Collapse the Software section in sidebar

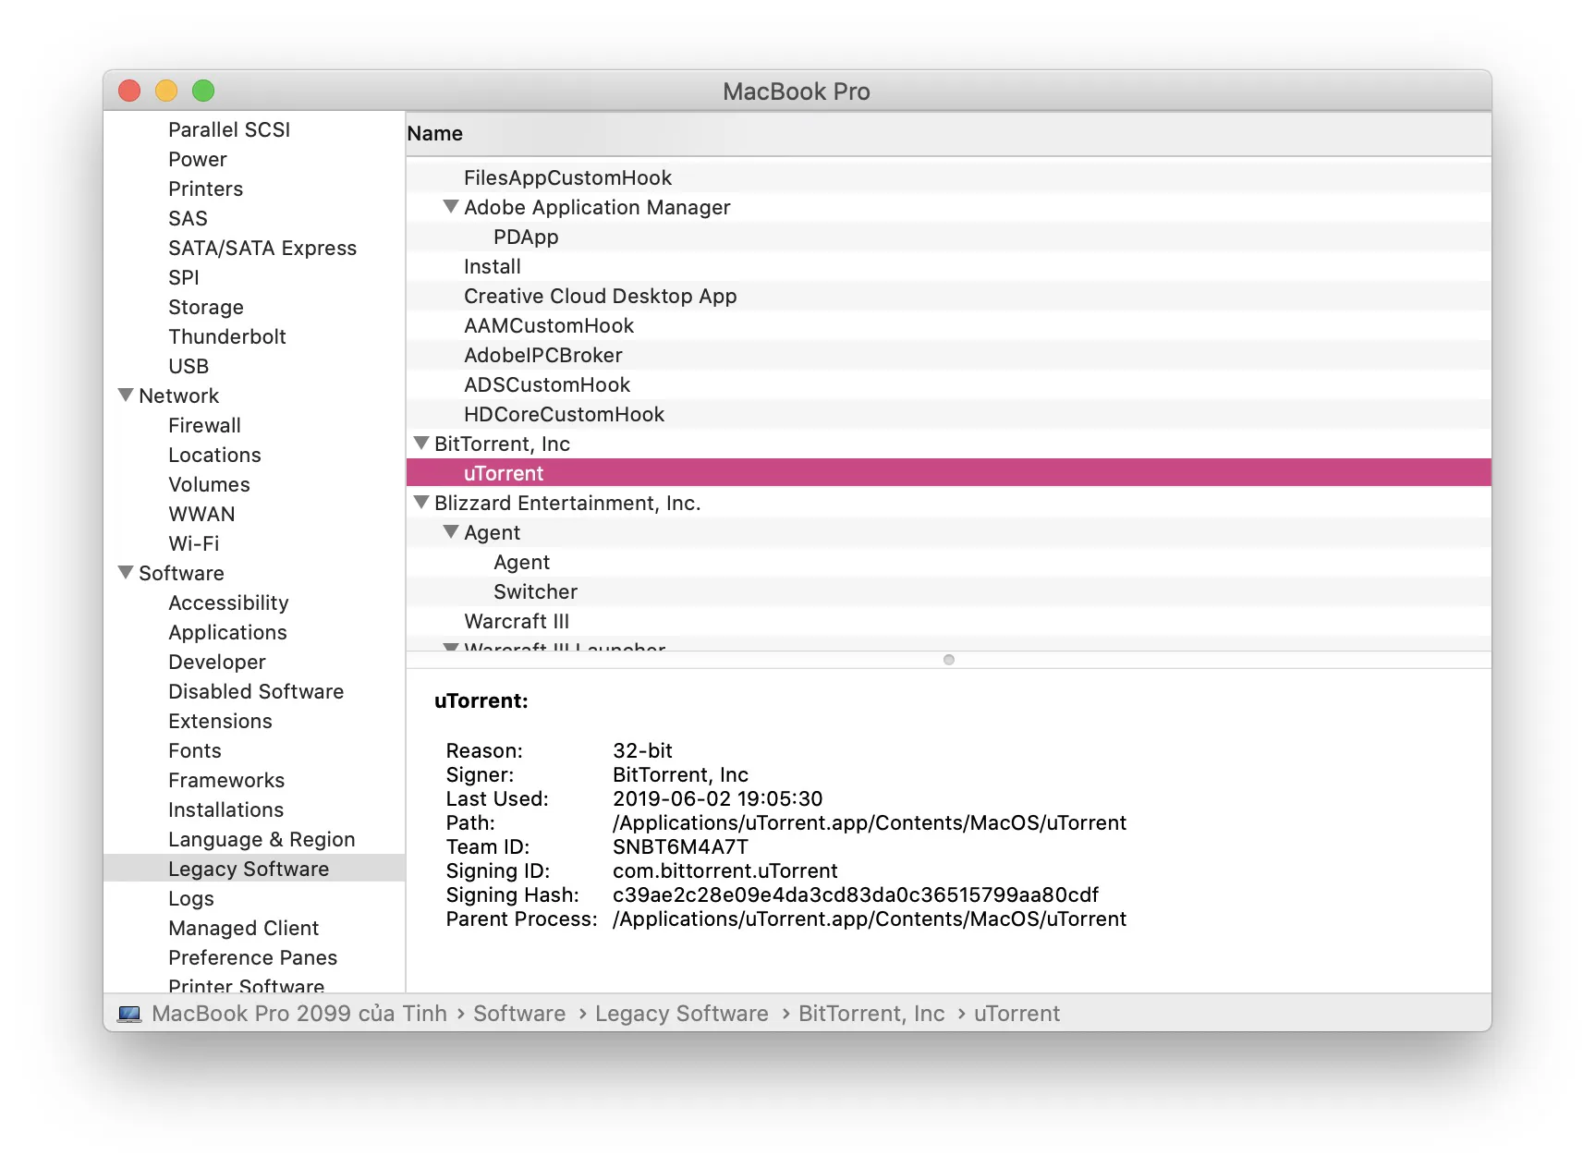tap(127, 573)
